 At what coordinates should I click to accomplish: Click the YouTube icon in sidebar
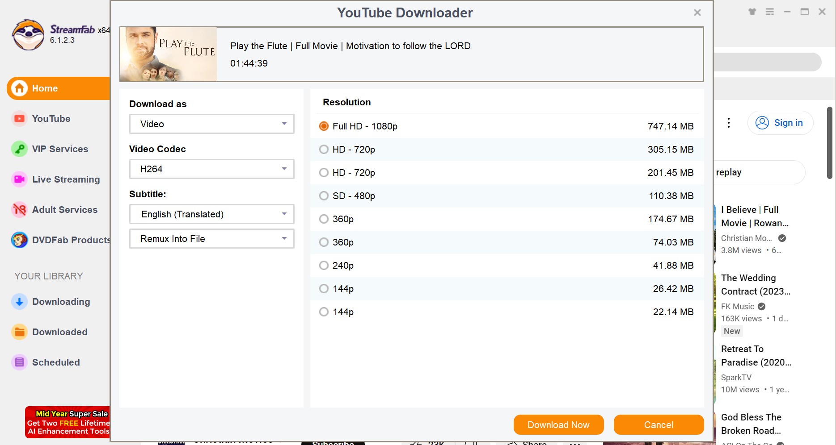[x=19, y=119]
